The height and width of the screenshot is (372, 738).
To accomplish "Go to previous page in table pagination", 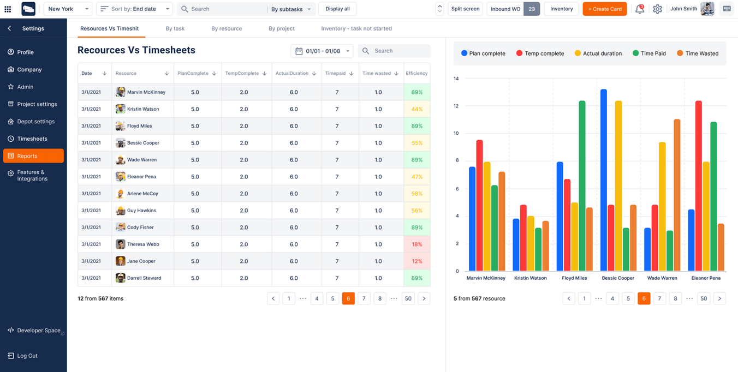I will pyautogui.click(x=273, y=298).
